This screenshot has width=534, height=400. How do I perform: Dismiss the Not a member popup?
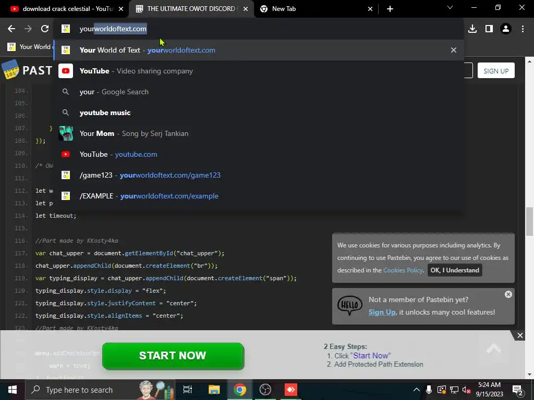coord(508,294)
